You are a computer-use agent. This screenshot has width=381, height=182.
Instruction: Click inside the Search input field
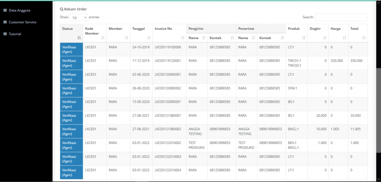[x=341, y=17]
